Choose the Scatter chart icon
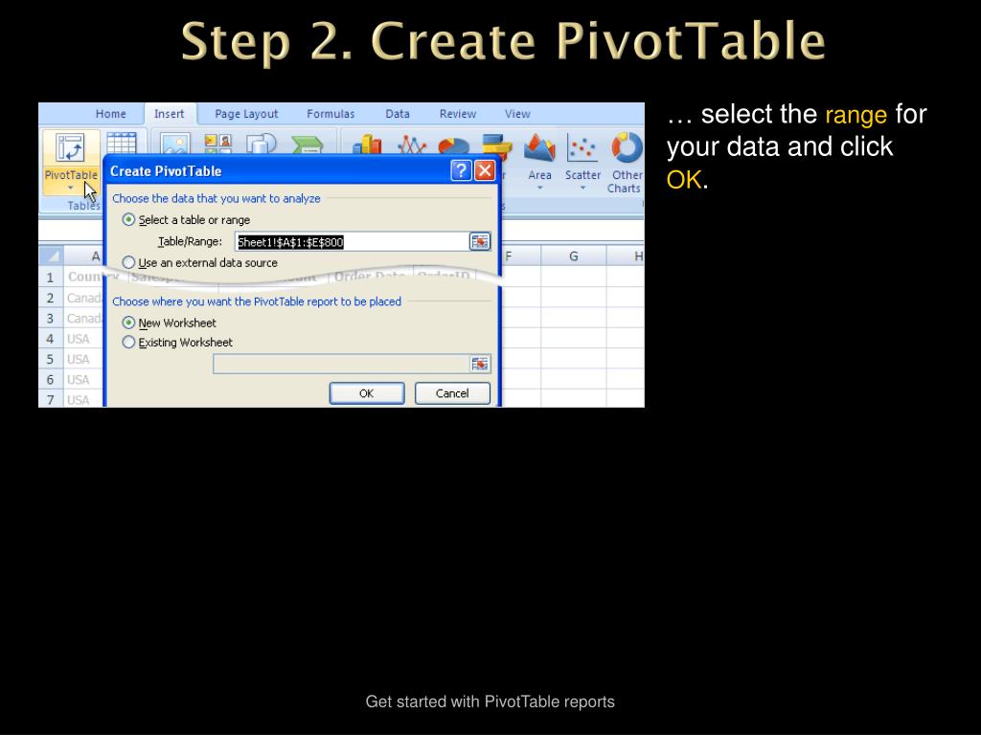This screenshot has width=981, height=735. tap(582, 147)
